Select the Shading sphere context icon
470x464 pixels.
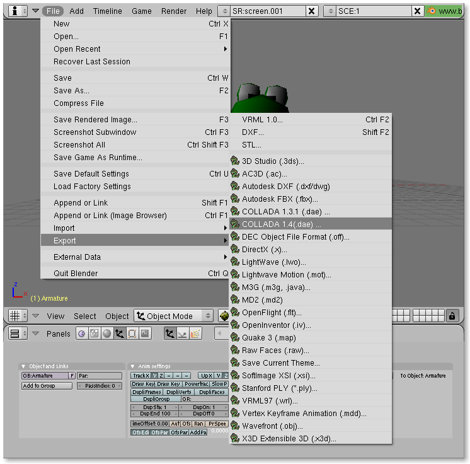point(107,333)
